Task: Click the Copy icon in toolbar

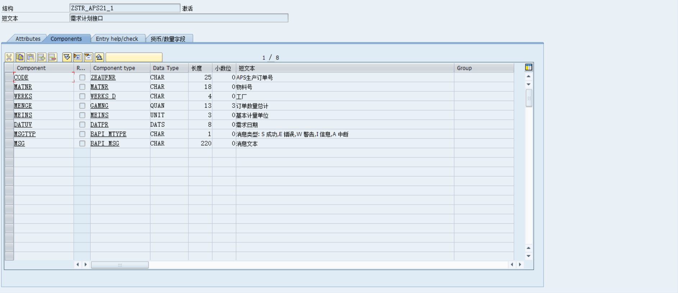Action: (x=20, y=57)
